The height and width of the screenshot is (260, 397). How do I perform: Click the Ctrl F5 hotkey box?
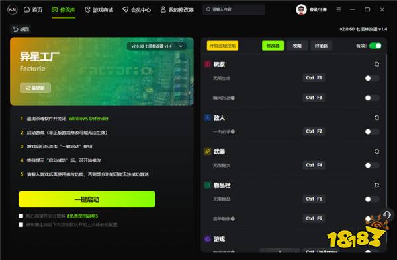pyautogui.click(x=314, y=199)
